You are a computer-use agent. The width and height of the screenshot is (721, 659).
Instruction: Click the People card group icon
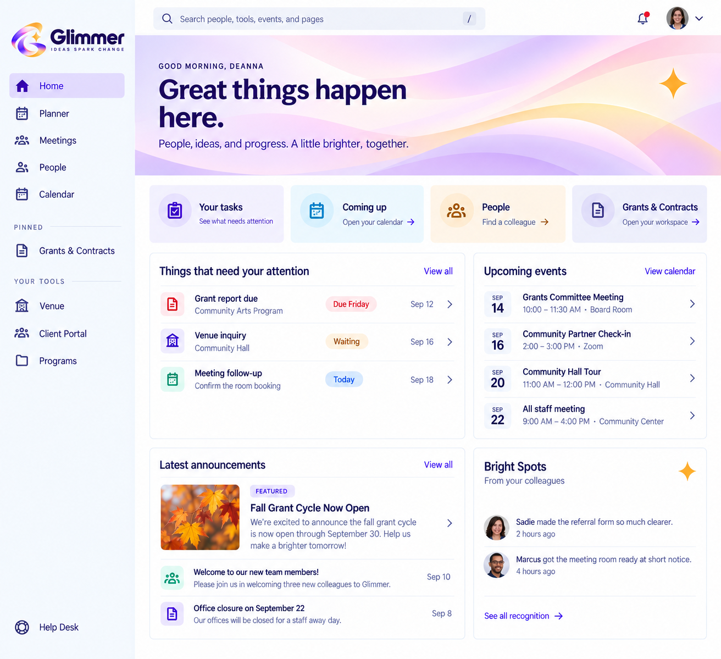456,211
